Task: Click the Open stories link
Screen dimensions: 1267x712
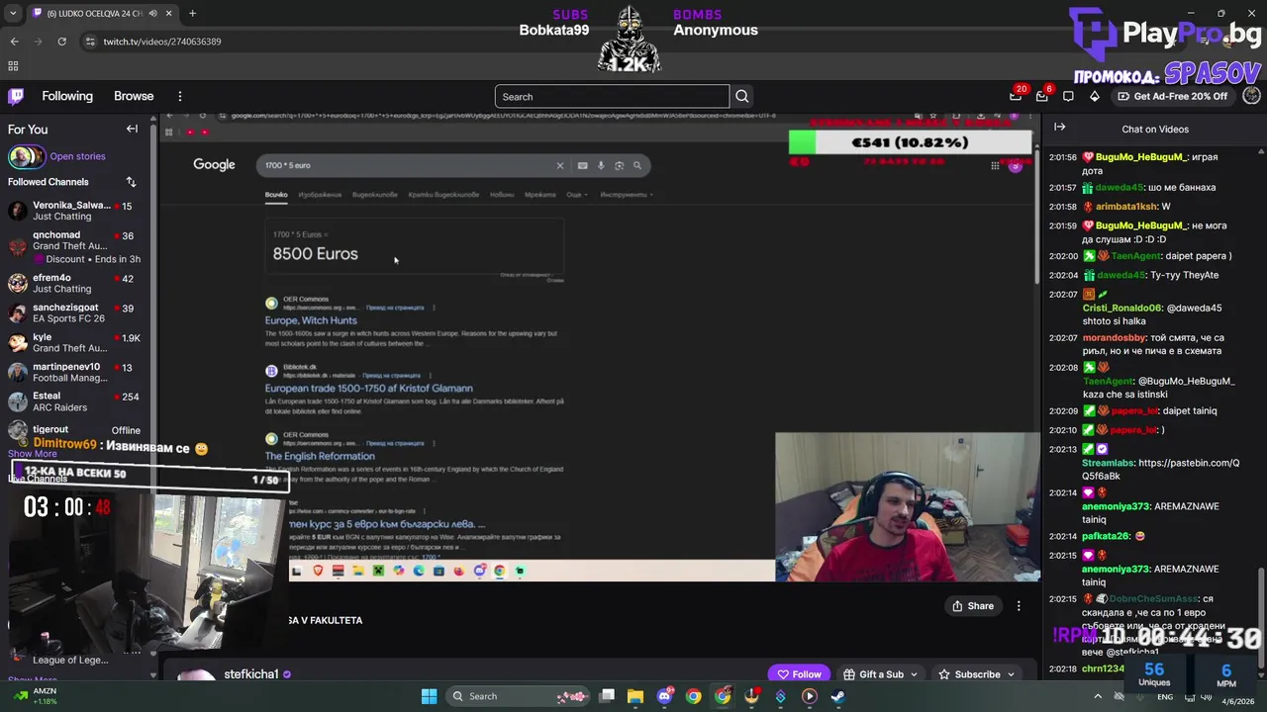Action: pyautogui.click(x=77, y=156)
